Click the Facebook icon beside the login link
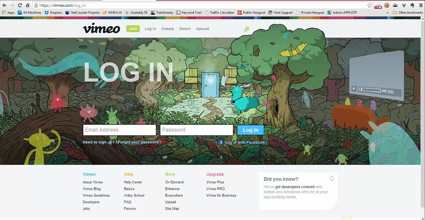This screenshot has width=425, height=220. [x=220, y=142]
